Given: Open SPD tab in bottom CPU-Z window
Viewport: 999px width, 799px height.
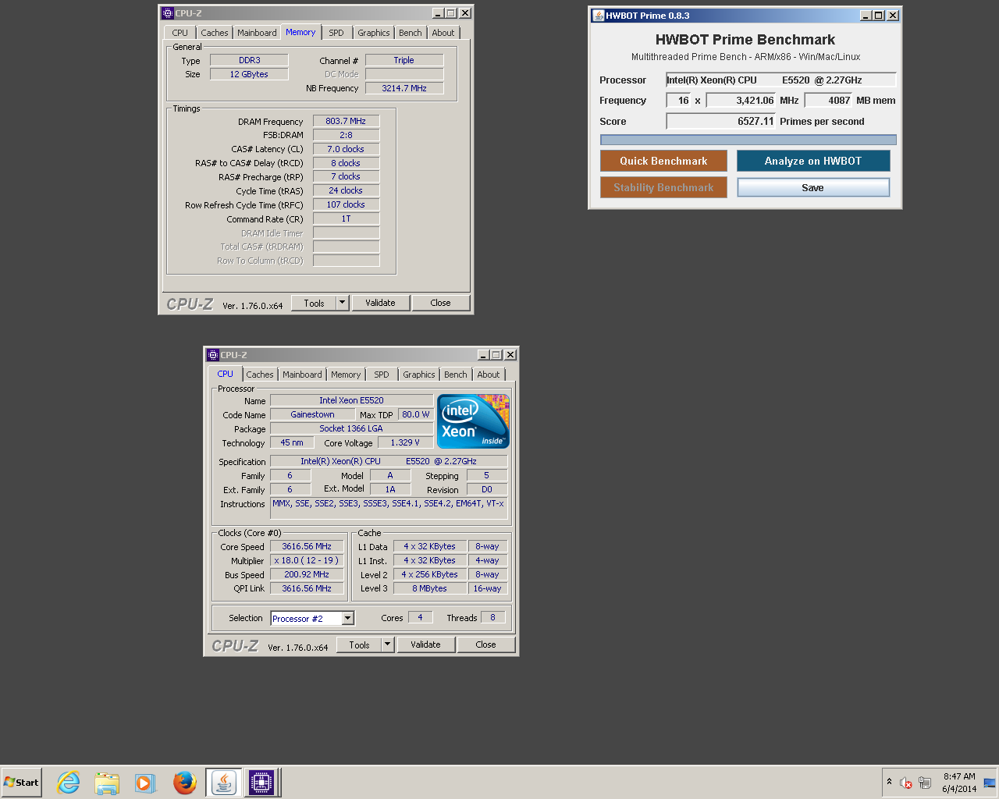Looking at the screenshot, I should pyautogui.click(x=381, y=375).
